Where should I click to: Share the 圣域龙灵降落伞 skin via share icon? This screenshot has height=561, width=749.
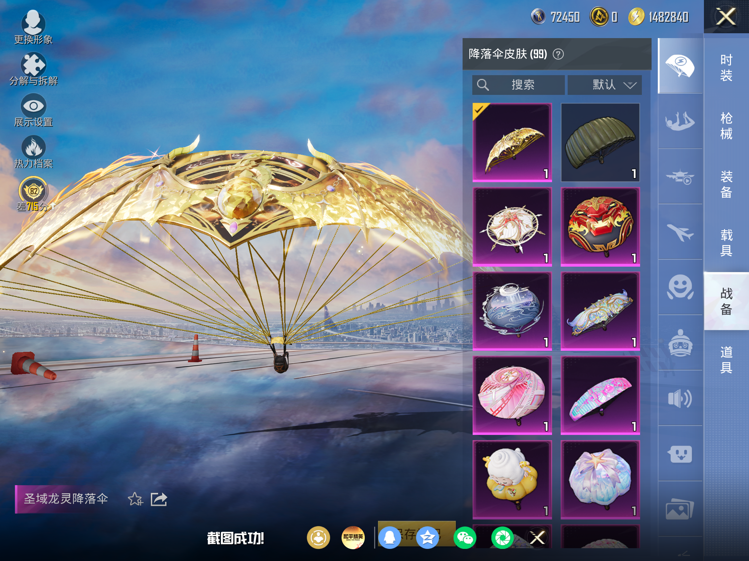point(159,499)
